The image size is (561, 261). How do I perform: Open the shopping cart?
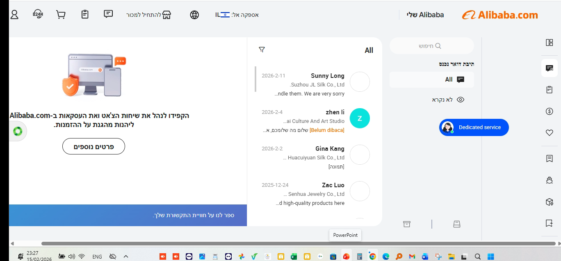click(x=61, y=14)
